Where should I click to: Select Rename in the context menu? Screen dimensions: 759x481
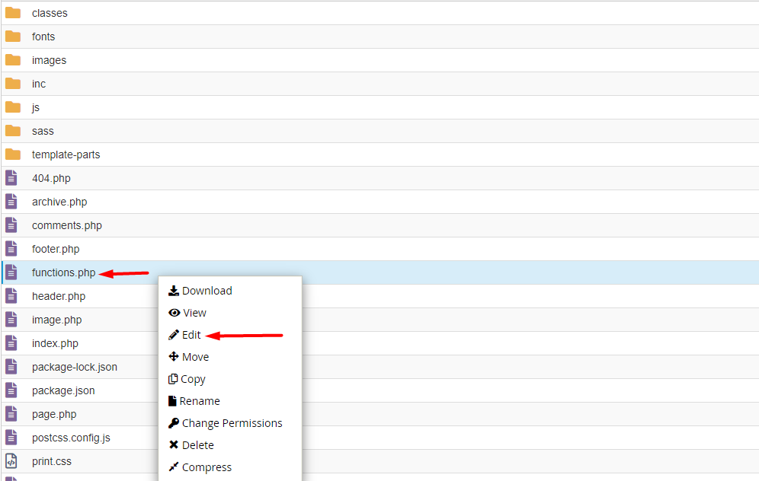click(194, 401)
